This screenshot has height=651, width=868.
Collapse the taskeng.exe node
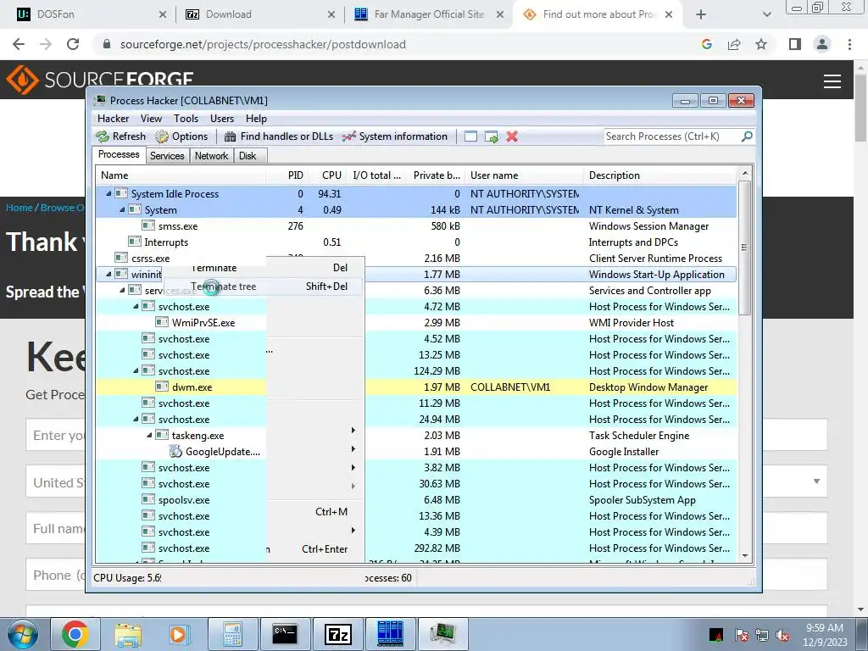(149, 435)
